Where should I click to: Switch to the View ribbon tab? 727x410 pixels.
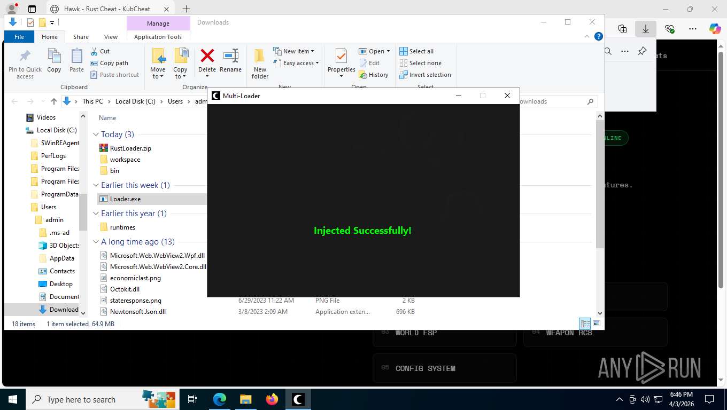(111, 37)
